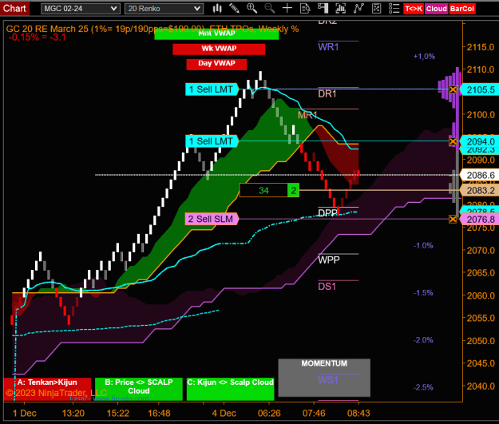The image size is (499, 424).
Task: Enable the cross hair plus icon
Action: (x=287, y=8)
